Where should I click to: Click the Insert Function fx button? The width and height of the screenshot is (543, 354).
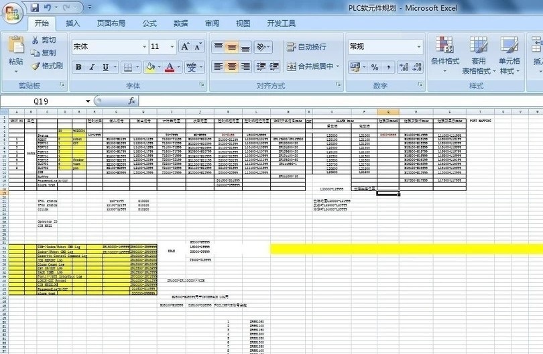pos(131,101)
